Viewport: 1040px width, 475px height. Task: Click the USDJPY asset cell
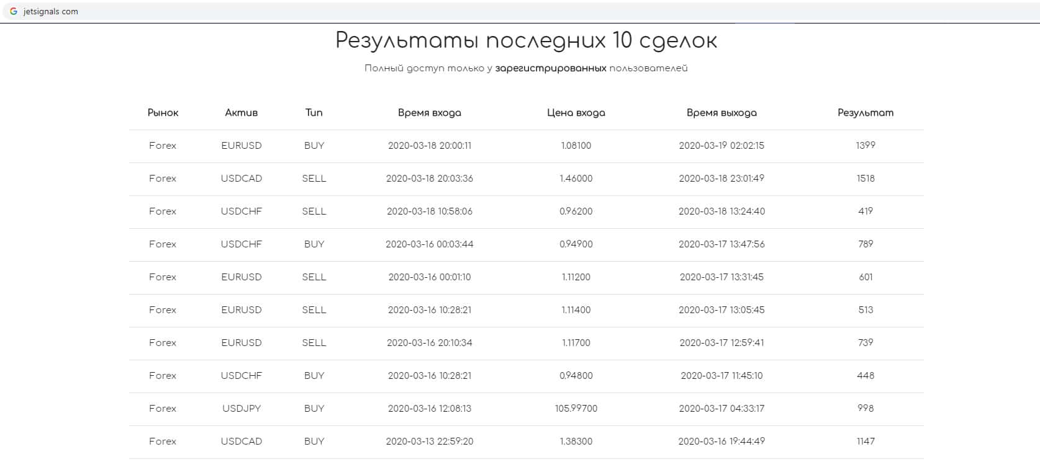pyautogui.click(x=242, y=409)
